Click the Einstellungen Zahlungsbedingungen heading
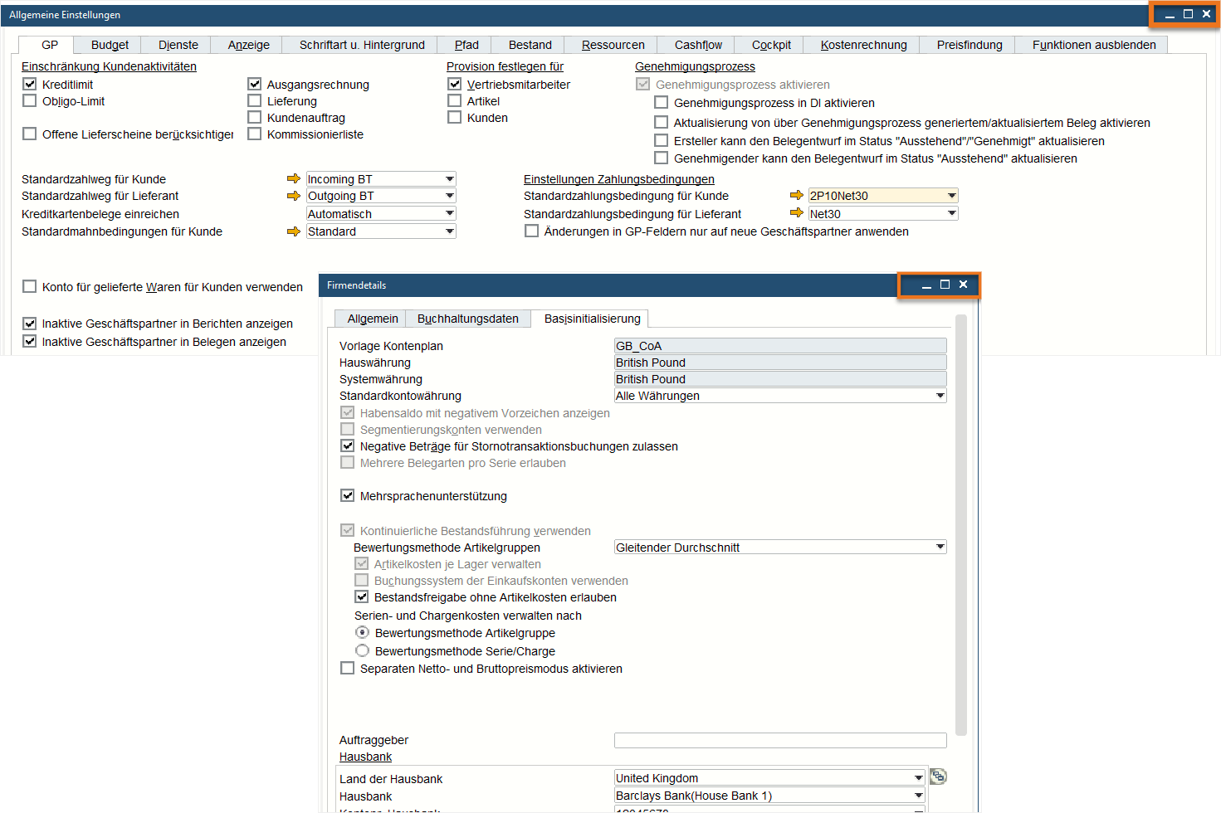The image size is (1221, 813). click(618, 178)
